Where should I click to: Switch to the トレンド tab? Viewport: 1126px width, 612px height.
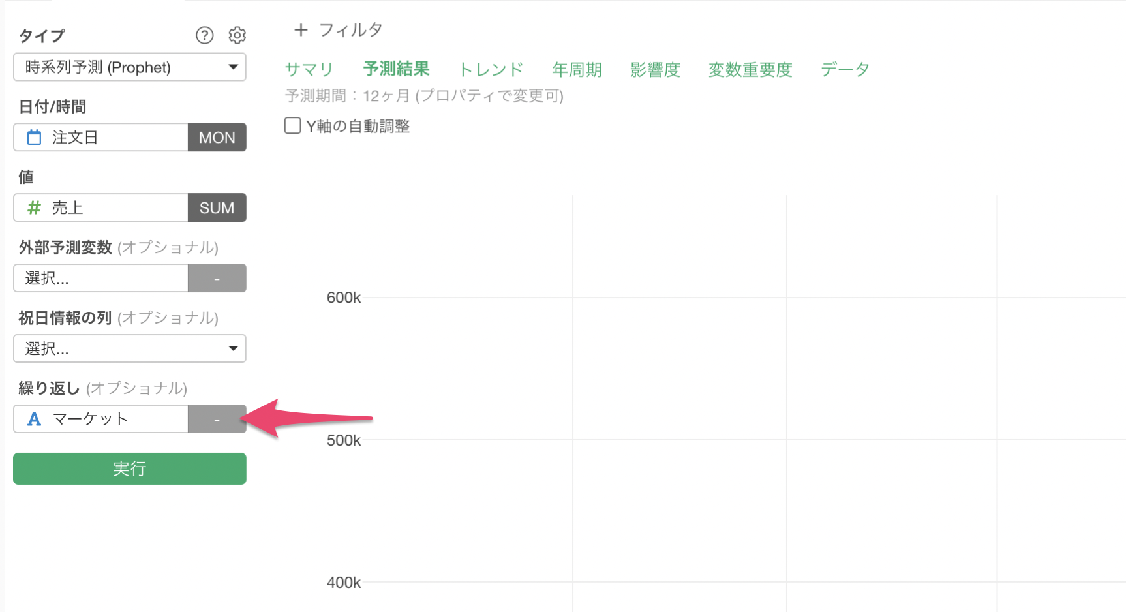coord(491,69)
